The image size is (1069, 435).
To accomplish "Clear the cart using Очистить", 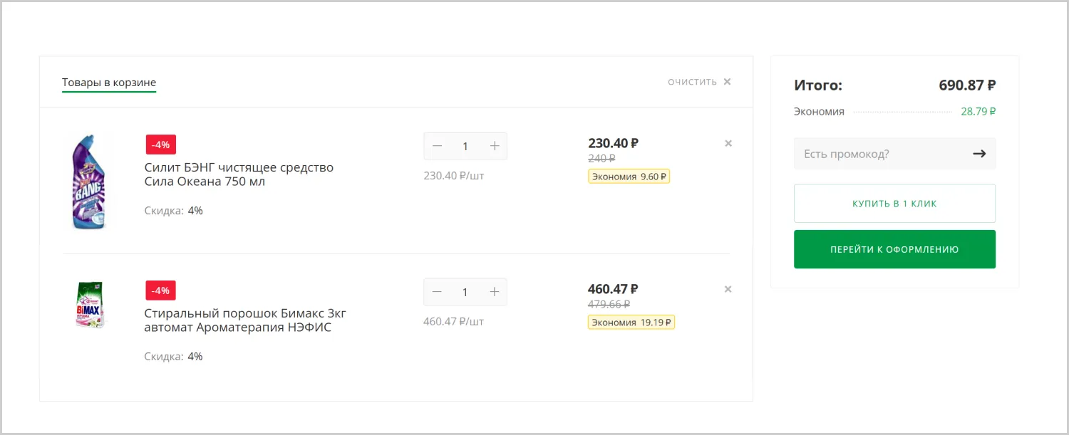I will (x=699, y=82).
